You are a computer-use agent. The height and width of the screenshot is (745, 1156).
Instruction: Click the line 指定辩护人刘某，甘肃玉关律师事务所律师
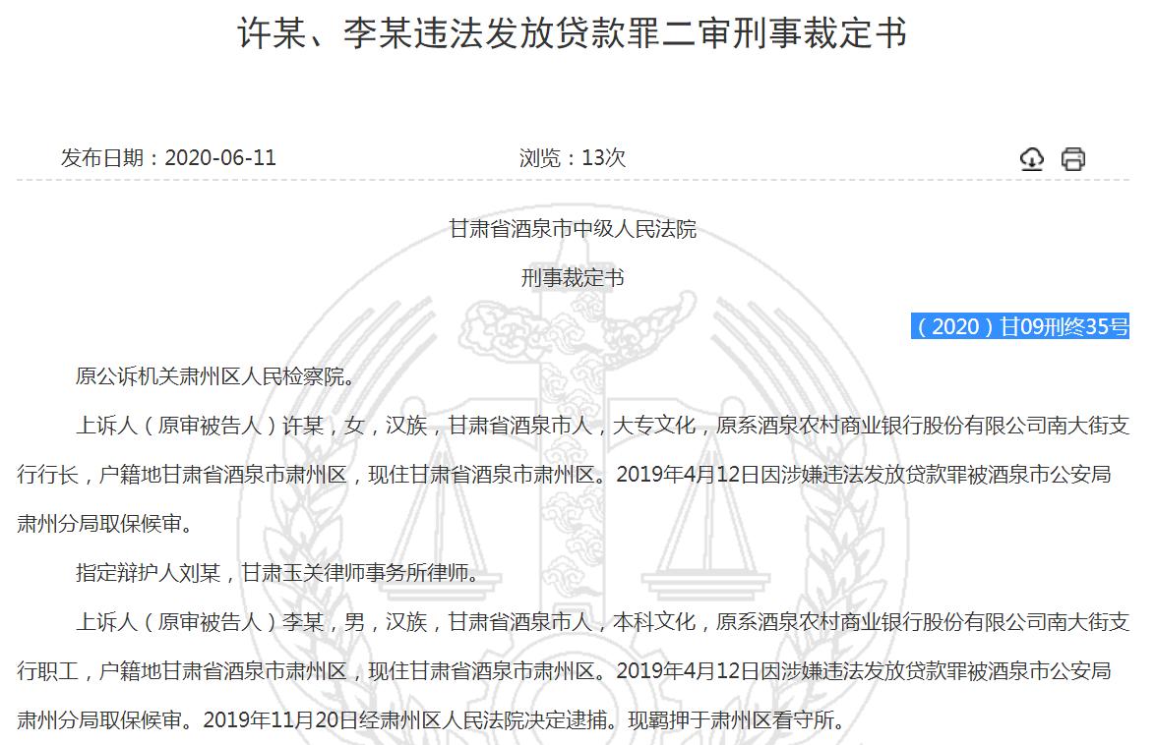[x=277, y=572]
